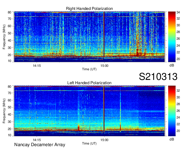This screenshot has width=183, height=148.
Task: Click the 40 MHz tick label of Right Handed plot
Action: [x=9, y=40]
